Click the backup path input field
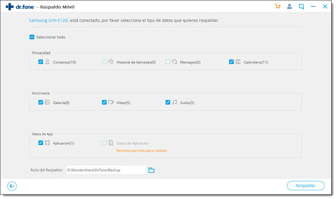The image size is (336, 199). click(x=106, y=170)
